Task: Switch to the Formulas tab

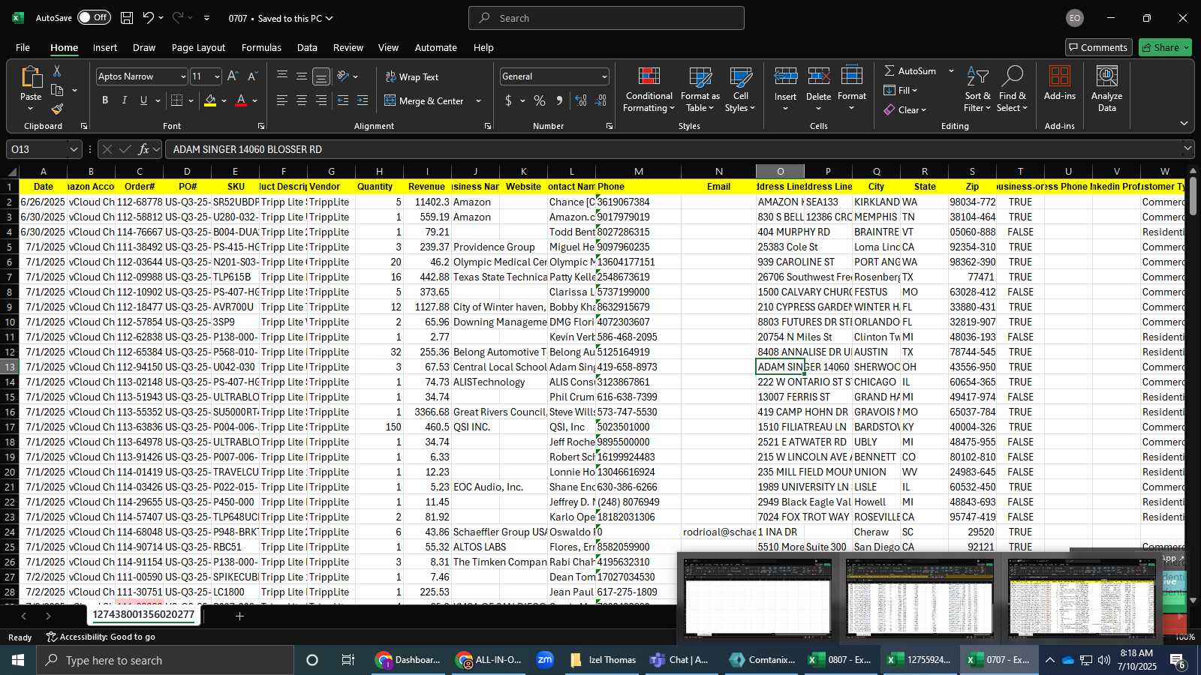Action: 261,47
